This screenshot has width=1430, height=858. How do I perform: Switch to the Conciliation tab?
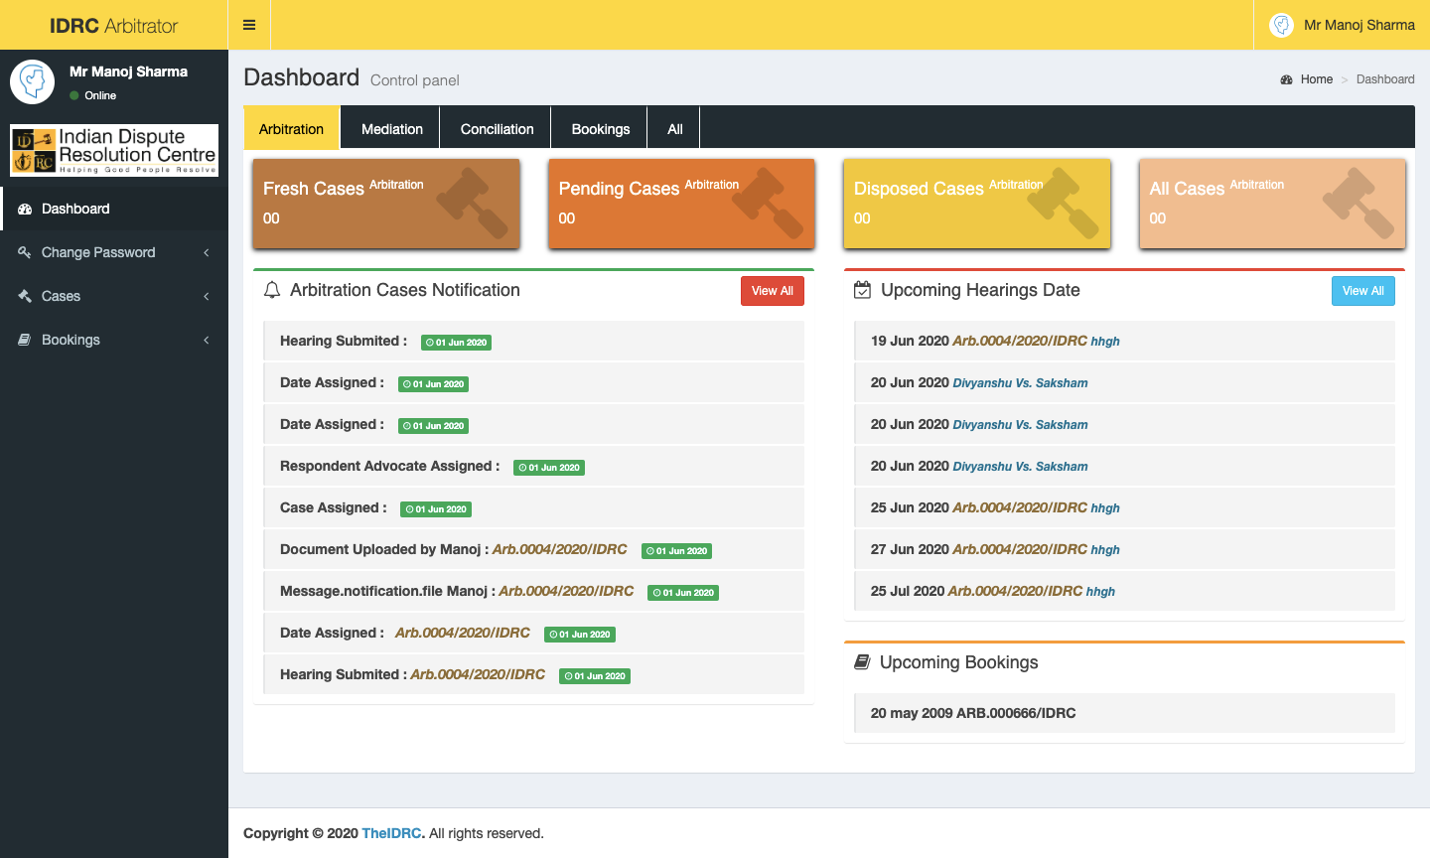click(x=497, y=129)
